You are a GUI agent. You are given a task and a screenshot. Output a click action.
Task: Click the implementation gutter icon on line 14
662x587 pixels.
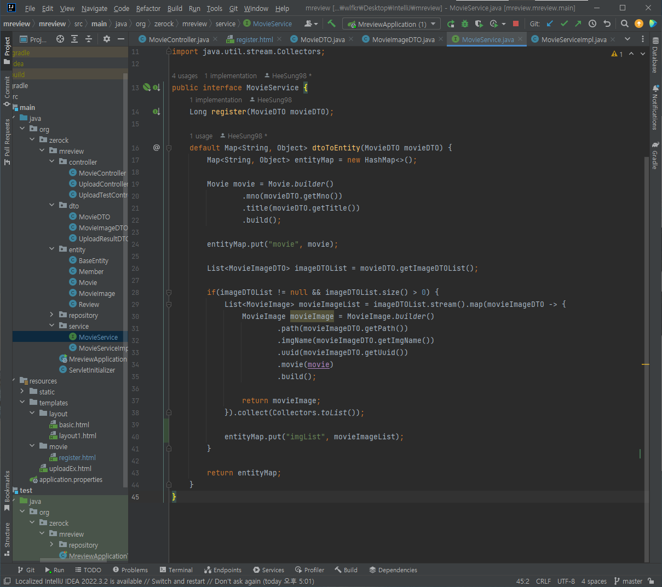pos(157,112)
